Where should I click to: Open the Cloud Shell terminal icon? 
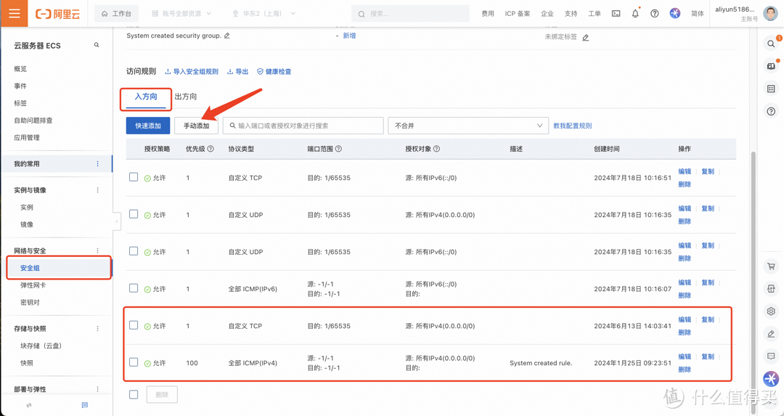616,13
